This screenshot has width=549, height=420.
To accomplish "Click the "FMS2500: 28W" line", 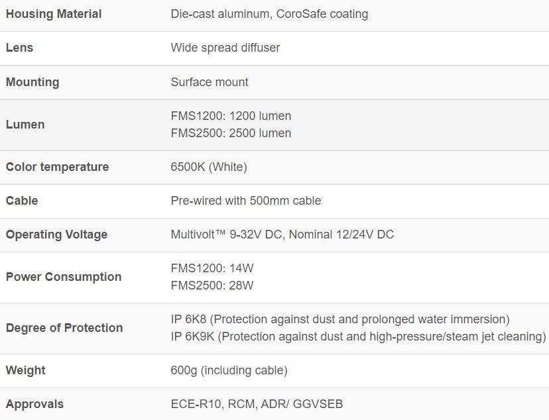I will coord(212,286).
